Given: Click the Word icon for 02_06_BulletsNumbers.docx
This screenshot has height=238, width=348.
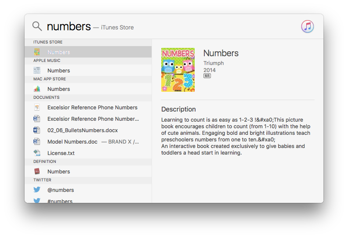Looking at the screenshot, I should (x=37, y=130).
